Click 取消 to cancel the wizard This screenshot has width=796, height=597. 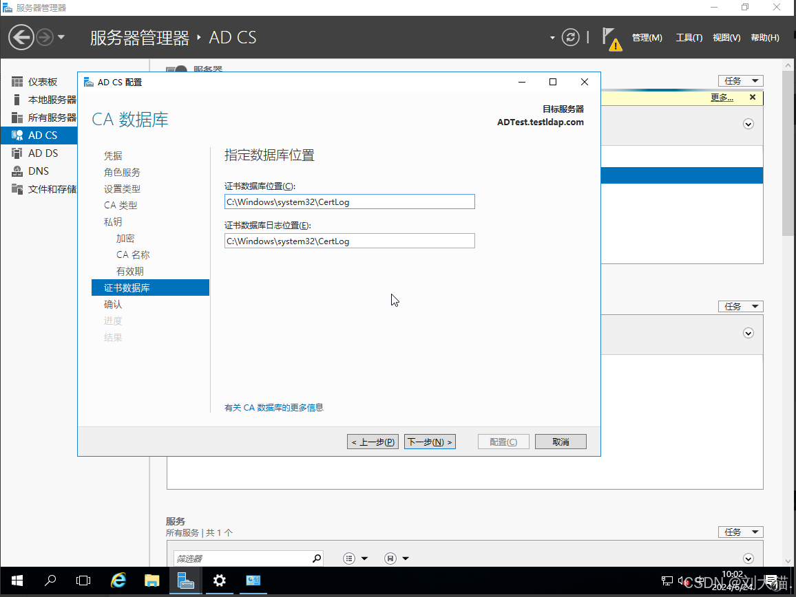561,442
